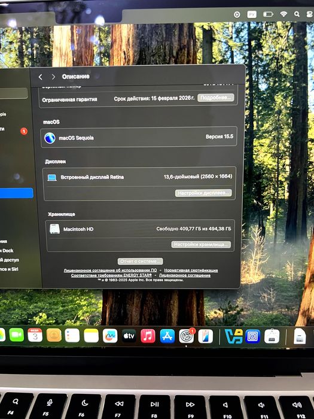
Task: Open iPhone Mirroring from the Dock
Action: pos(206,336)
